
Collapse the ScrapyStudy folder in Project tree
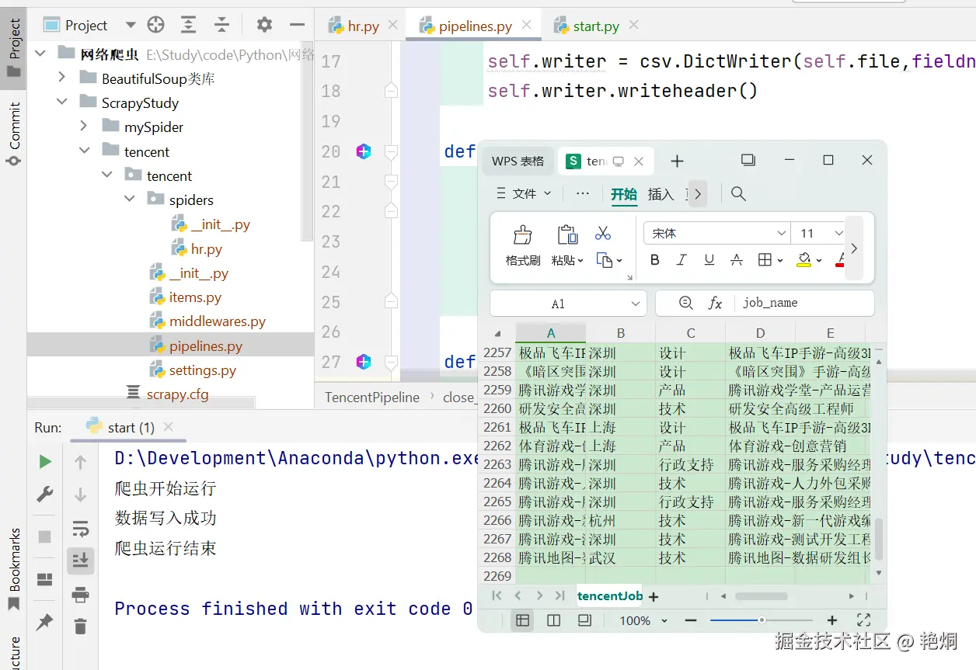(x=62, y=102)
